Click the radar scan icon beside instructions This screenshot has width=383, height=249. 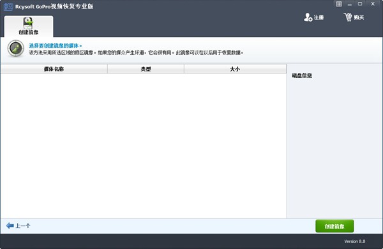tap(15, 49)
